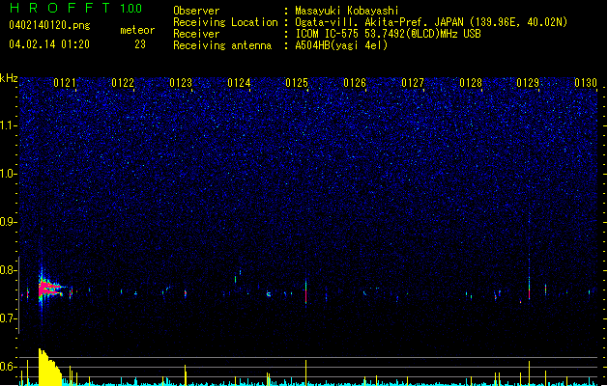This screenshot has height=386, width=608.
Task: Click the kHz axis unit label
Action: click(9, 78)
